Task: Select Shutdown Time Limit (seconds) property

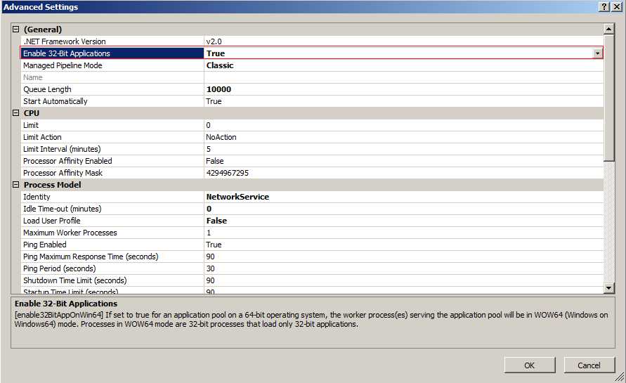Action: [x=74, y=281]
